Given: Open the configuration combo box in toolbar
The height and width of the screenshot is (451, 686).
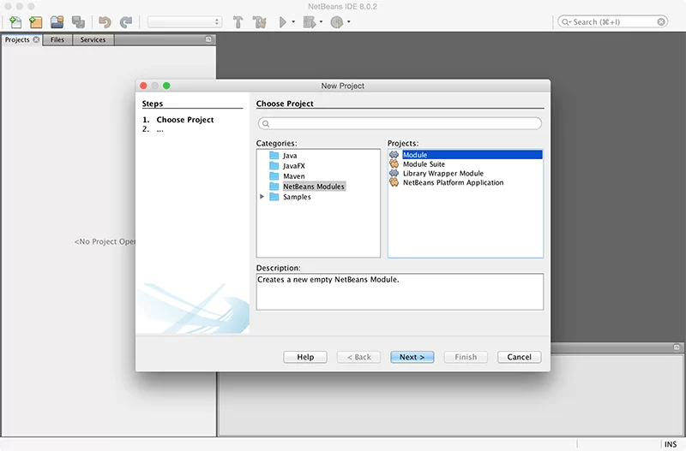Looking at the screenshot, I should [184, 22].
